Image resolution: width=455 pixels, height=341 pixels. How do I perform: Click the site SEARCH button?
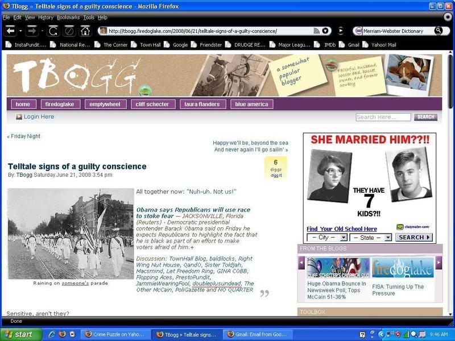pyautogui.click(x=425, y=117)
